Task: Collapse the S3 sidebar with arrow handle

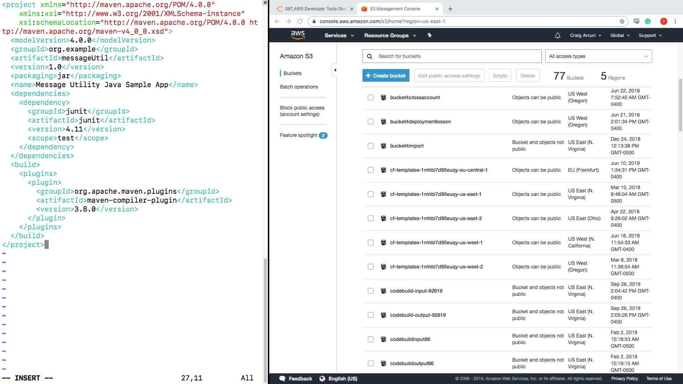Action: point(335,70)
